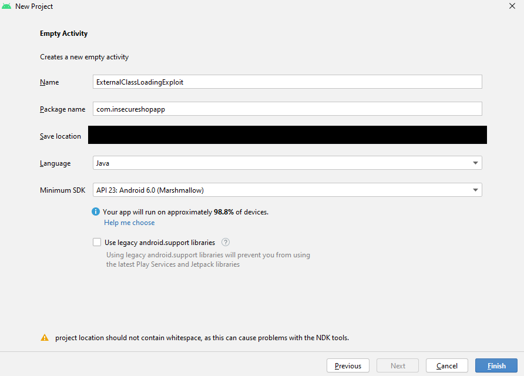Open help for legacy support libraries question mark
Image resolution: width=524 pixels, height=376 pixels.
click(x=225, y=242)
